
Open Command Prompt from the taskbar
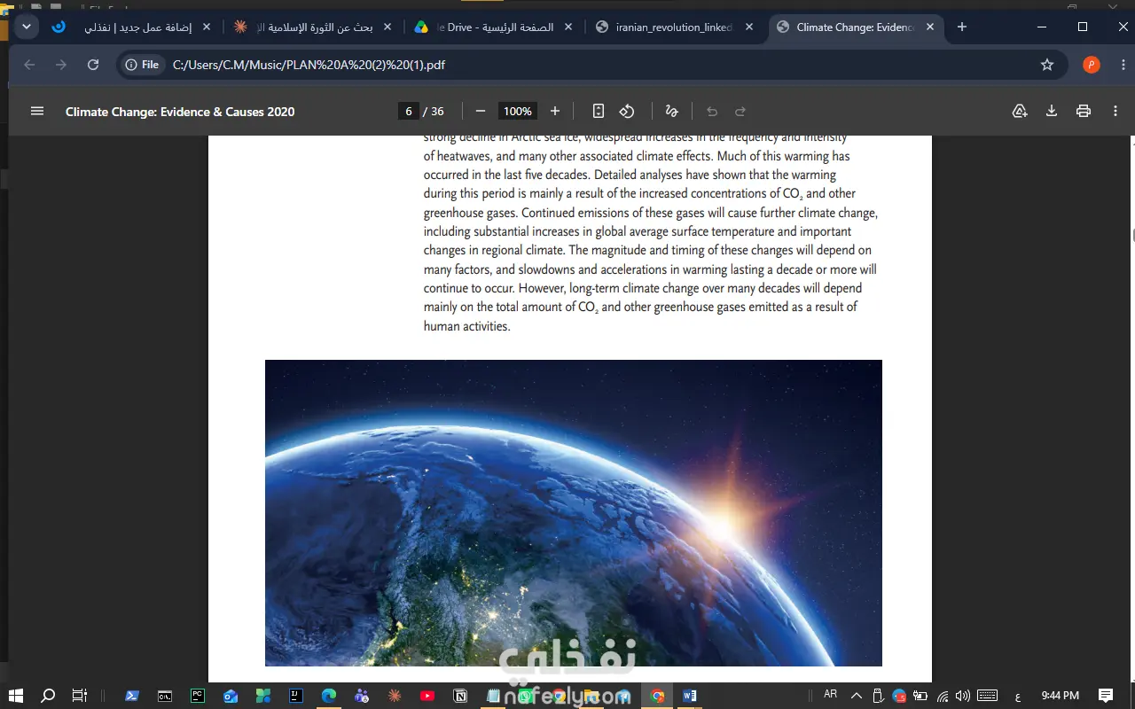coord(165,696)
